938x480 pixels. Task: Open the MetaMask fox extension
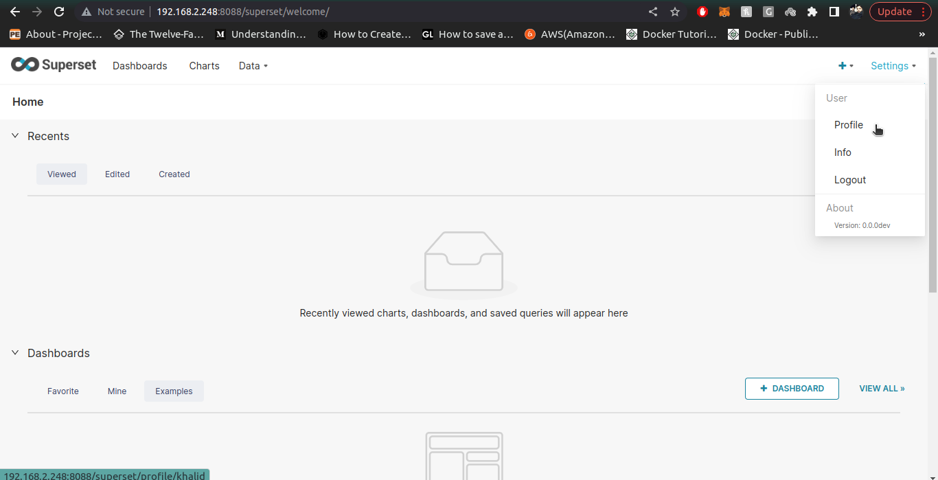[724, 12]
